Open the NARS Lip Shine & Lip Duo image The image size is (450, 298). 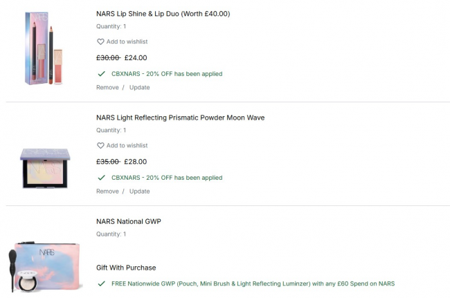tap(51, 50)
